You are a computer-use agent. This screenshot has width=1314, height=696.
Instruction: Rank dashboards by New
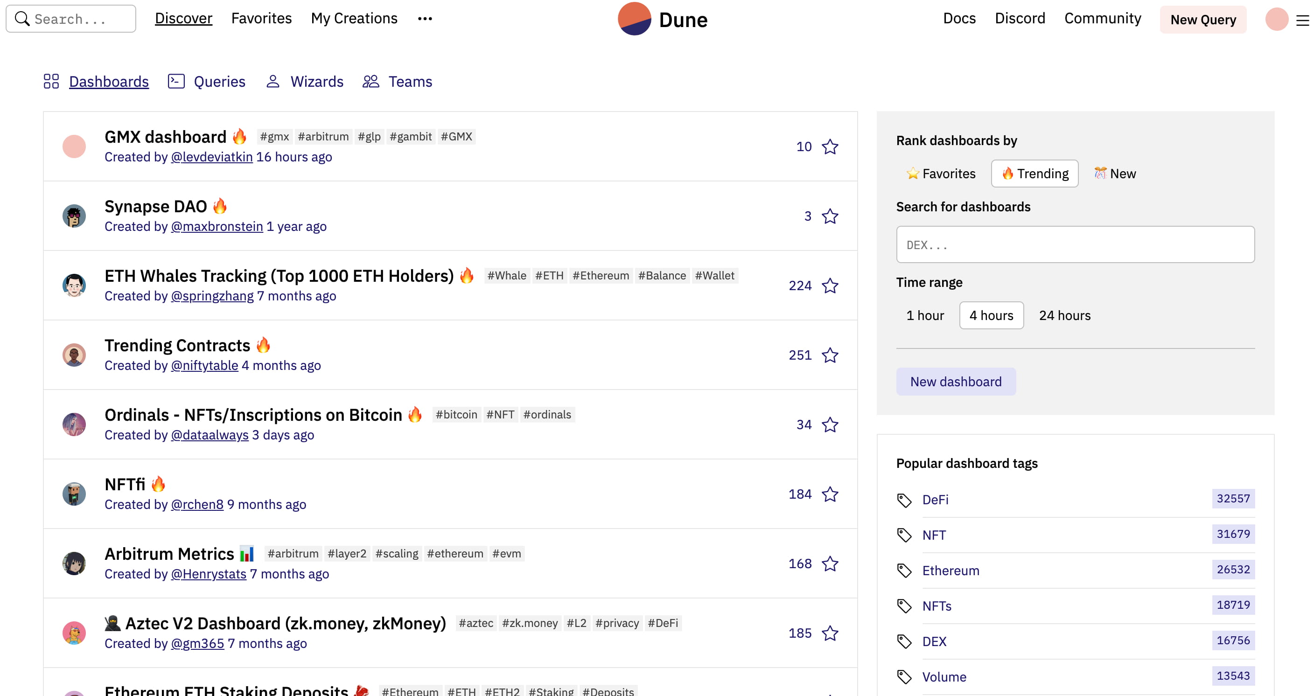pos(1115,174)
